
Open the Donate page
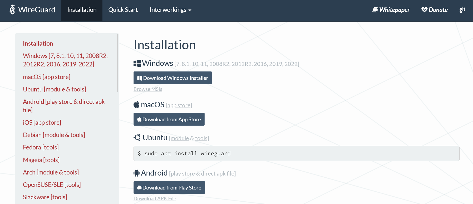435,10
